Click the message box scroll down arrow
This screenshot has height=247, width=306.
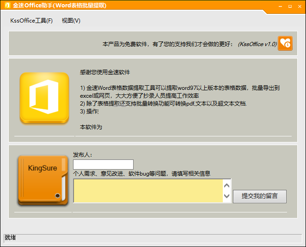coord(227,196)
